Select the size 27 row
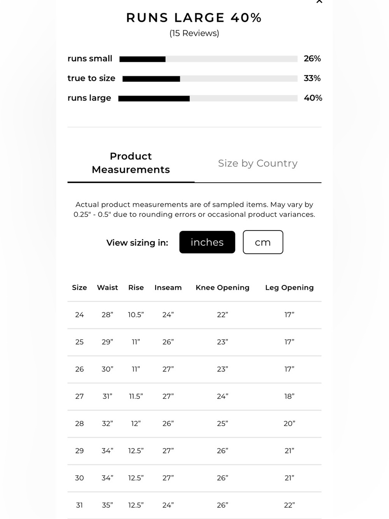Image resolution: width=389 pixels, height=519 pixels. (x=194, y=396)
